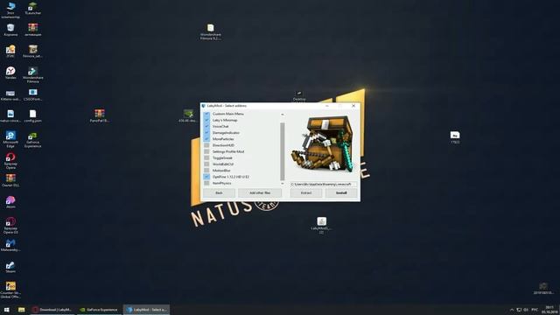560x315 pixels.
Task: Select the Microsoft Edge desktop icon
Action: 10,139
